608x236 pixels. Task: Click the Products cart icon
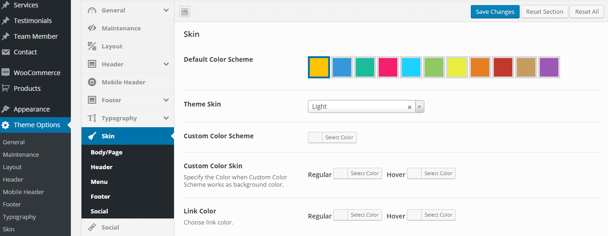[x=6, y=88]
